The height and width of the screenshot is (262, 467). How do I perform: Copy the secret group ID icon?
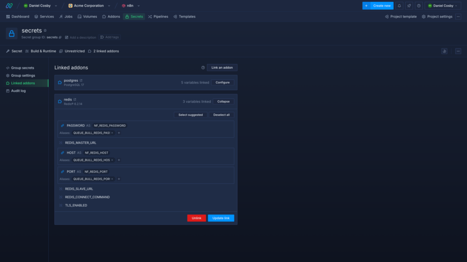coord(60,37)
